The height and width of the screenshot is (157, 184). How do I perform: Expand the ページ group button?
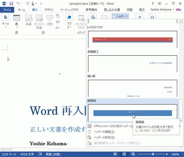[5, 21]
